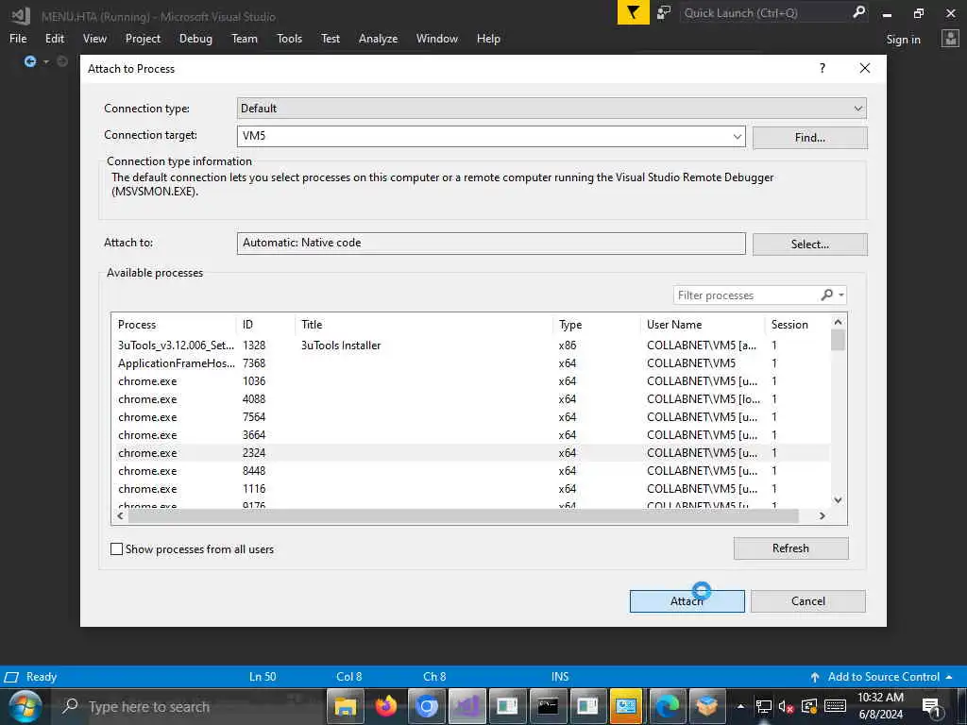Open the Analyze menu
967x725 pixels.
pyautogui.click(x=378, y=38)
